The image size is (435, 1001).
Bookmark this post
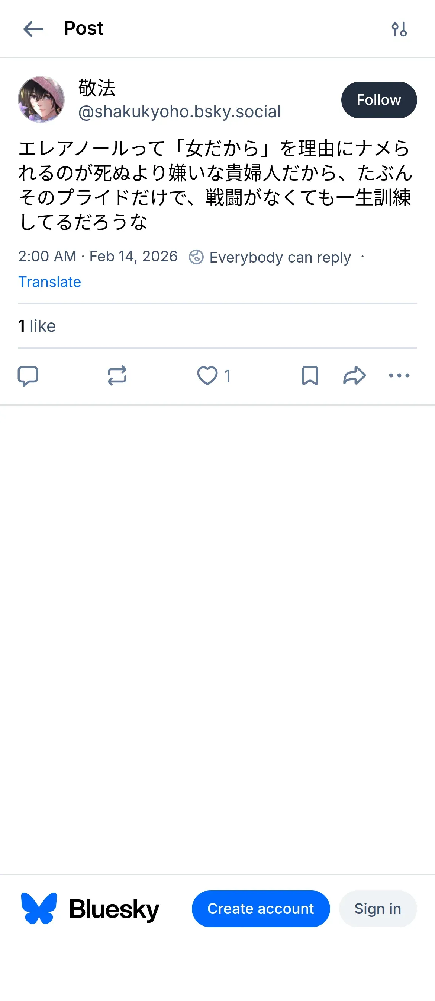pos(310,376)
